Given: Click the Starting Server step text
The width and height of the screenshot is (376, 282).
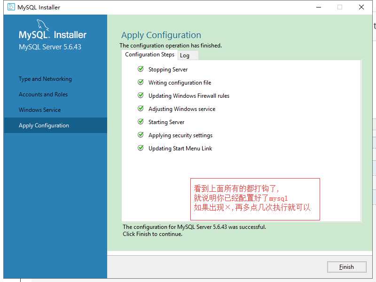Looking at the screenshot, I should point(166,122).
